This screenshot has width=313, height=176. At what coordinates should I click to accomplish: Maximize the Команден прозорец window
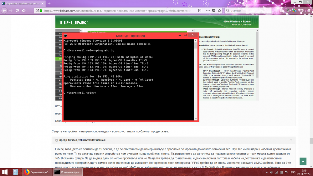(x=185, y=35)
